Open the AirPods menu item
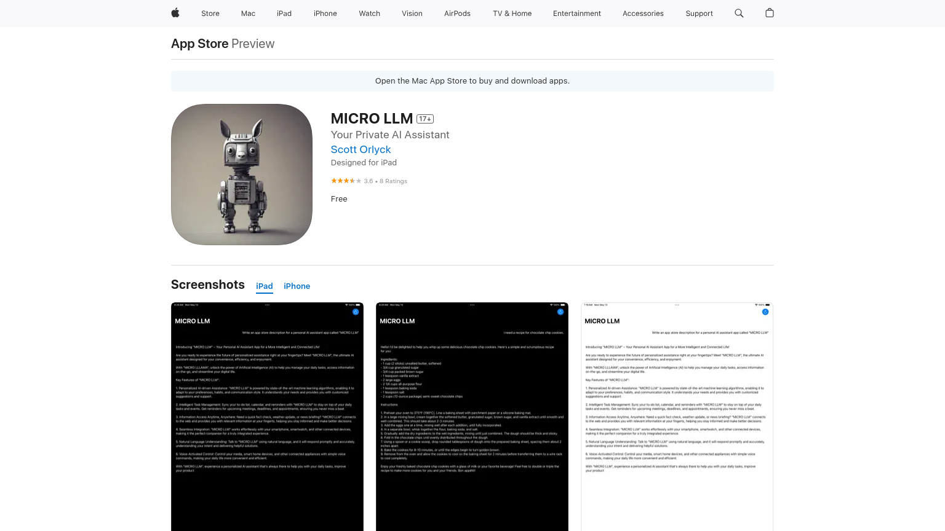This screenshot has height=531, width=945. click(457, 14)
